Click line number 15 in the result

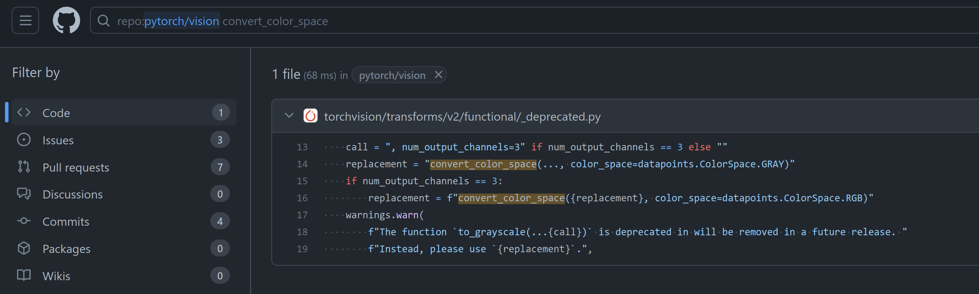click(302, 181)
